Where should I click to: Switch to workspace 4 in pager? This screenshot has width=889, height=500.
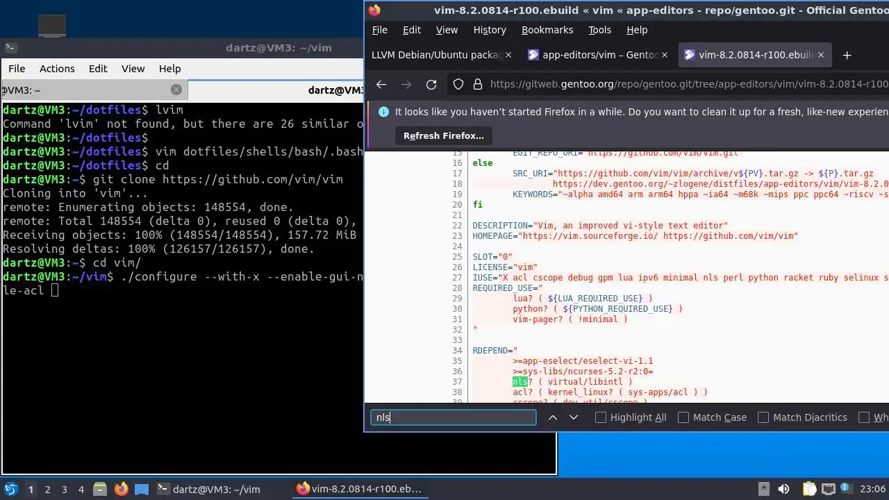coord(81,489)
